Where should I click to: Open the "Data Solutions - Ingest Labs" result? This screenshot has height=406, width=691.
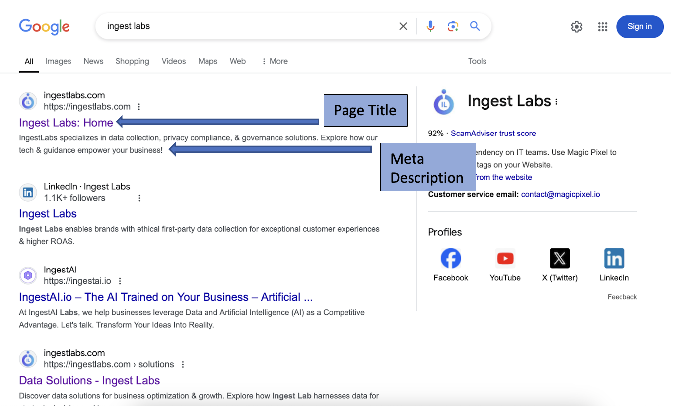pyautogui.click(x=89, y=381)
